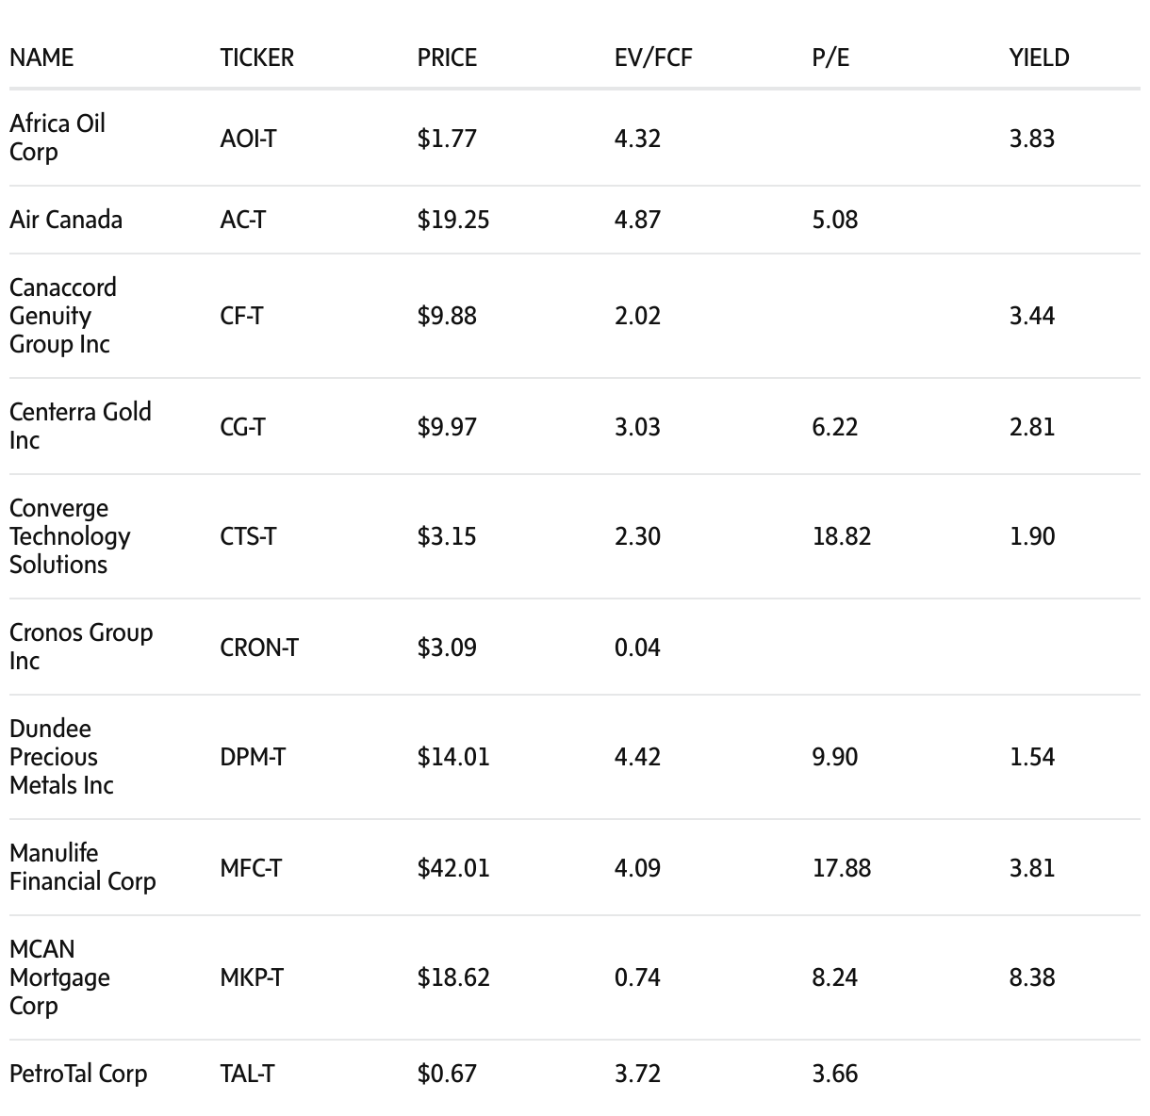Select MCAN Mortgage Corp name
Image resolution: width=1150 pixels, height=1116 pixels.
click(x=59, y=977)
